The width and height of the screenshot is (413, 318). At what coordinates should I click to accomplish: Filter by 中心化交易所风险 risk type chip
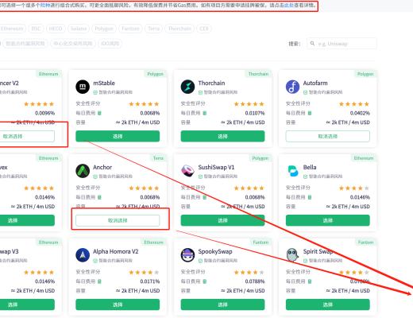(x=73, y=44)
